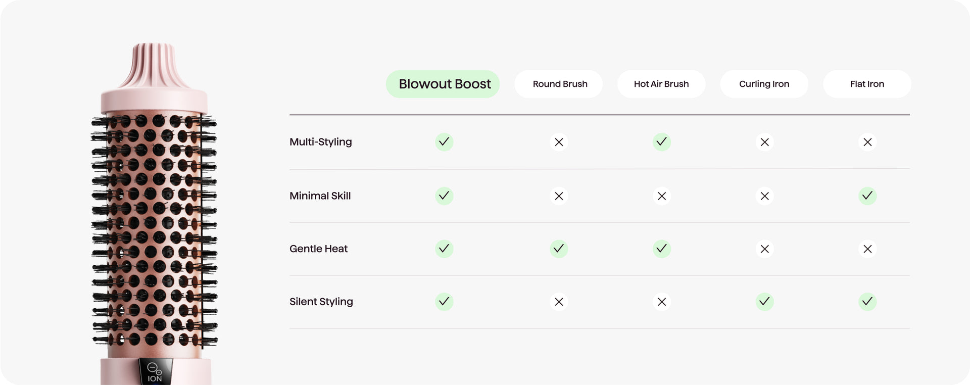970x385 pixels.
Task: Select the Blowout Boost column header
Action: pyautogui.click(x=443, y=84)
